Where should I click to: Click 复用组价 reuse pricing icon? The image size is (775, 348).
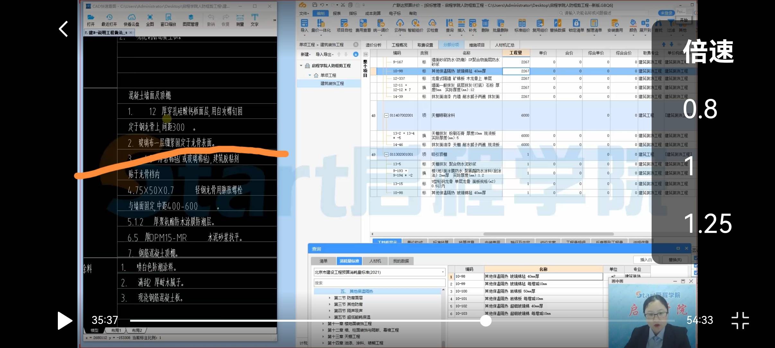click(540, 26)
